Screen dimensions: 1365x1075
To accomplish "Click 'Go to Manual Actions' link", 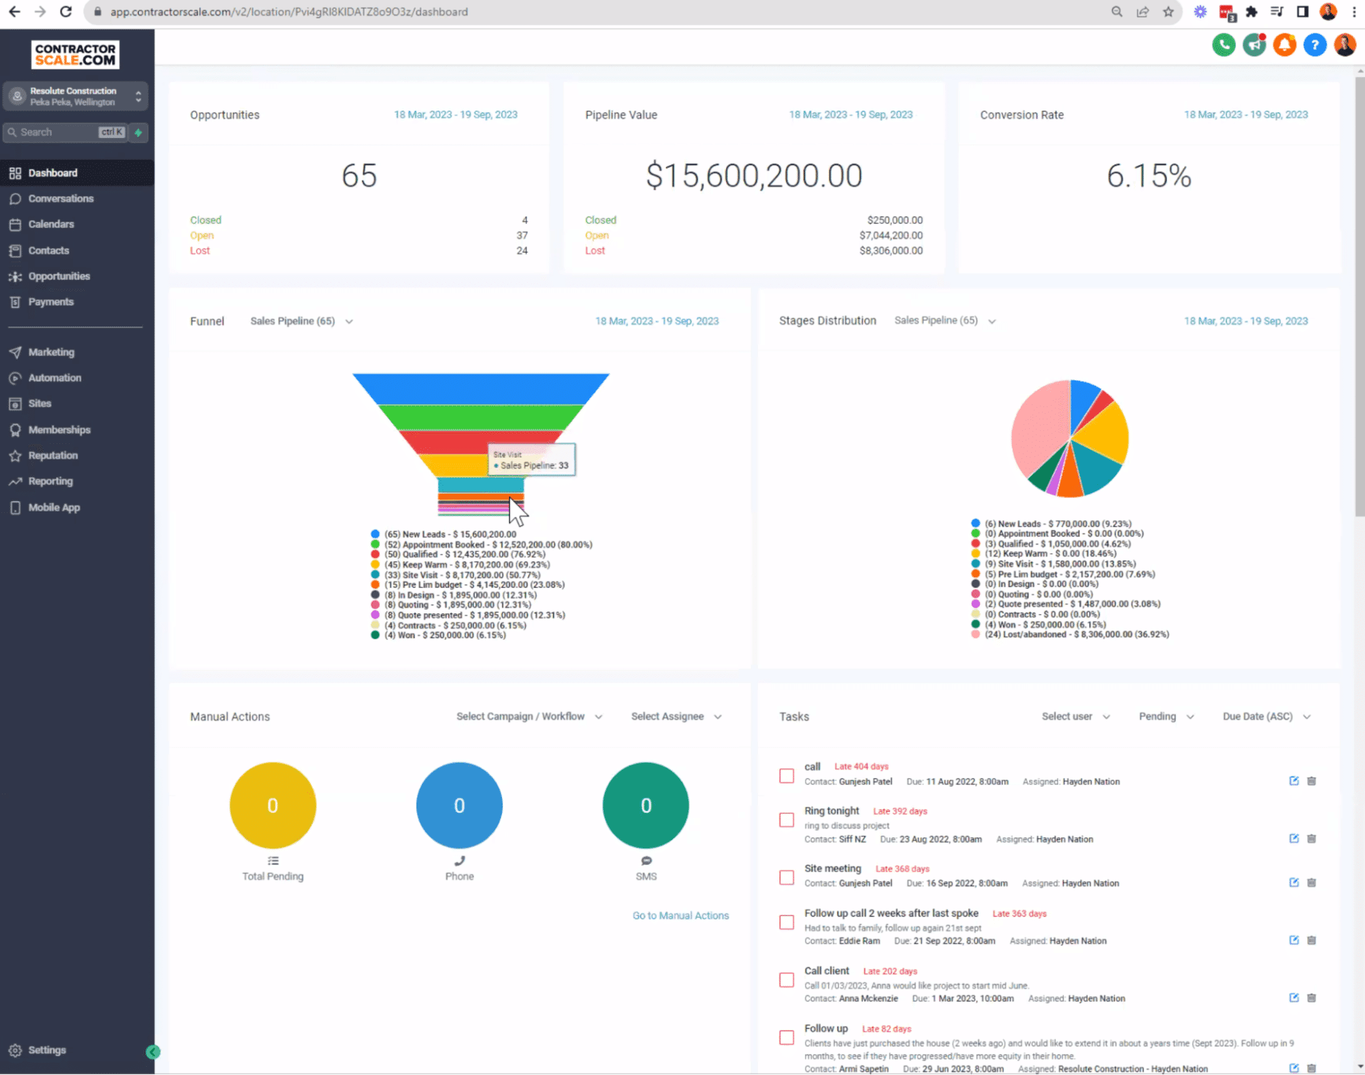I will coord(680,915).
